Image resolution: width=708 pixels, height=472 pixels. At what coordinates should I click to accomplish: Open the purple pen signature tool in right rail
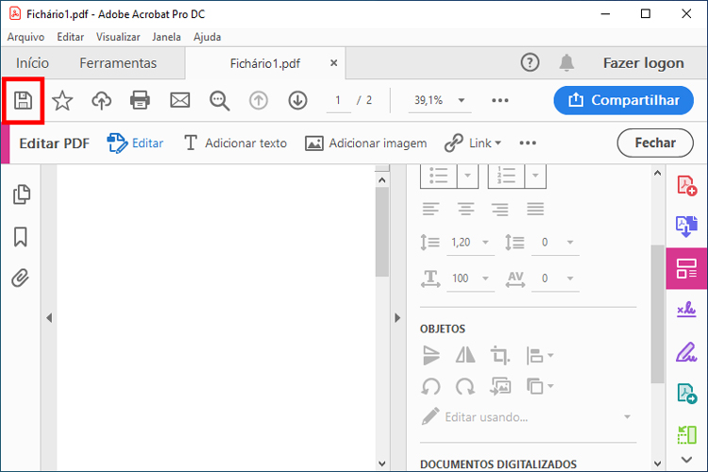coord(686,352)
